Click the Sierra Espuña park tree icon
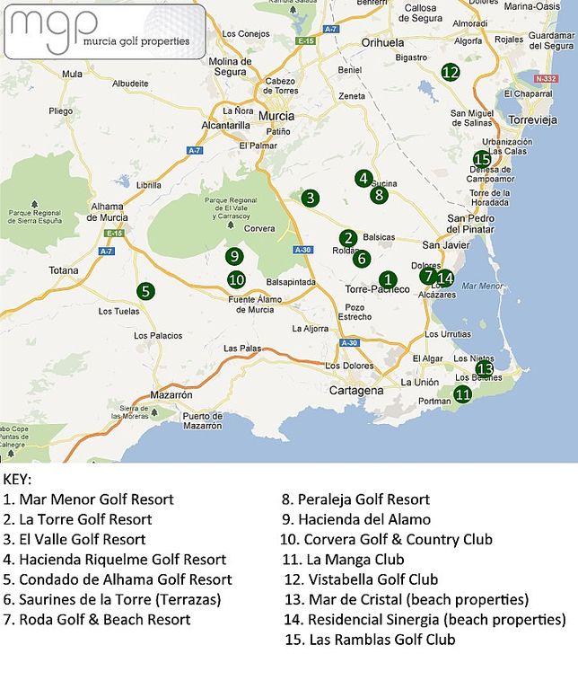Screen dimensions: 578x689 [34, 204]
